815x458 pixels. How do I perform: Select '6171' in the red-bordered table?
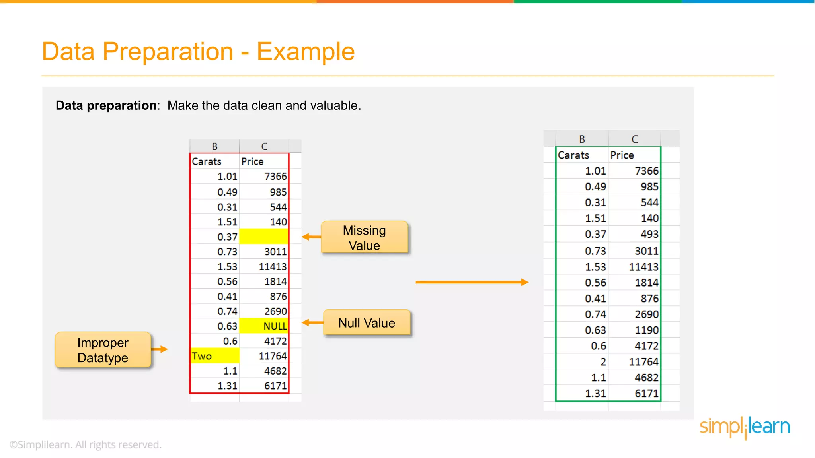point(264,386)
